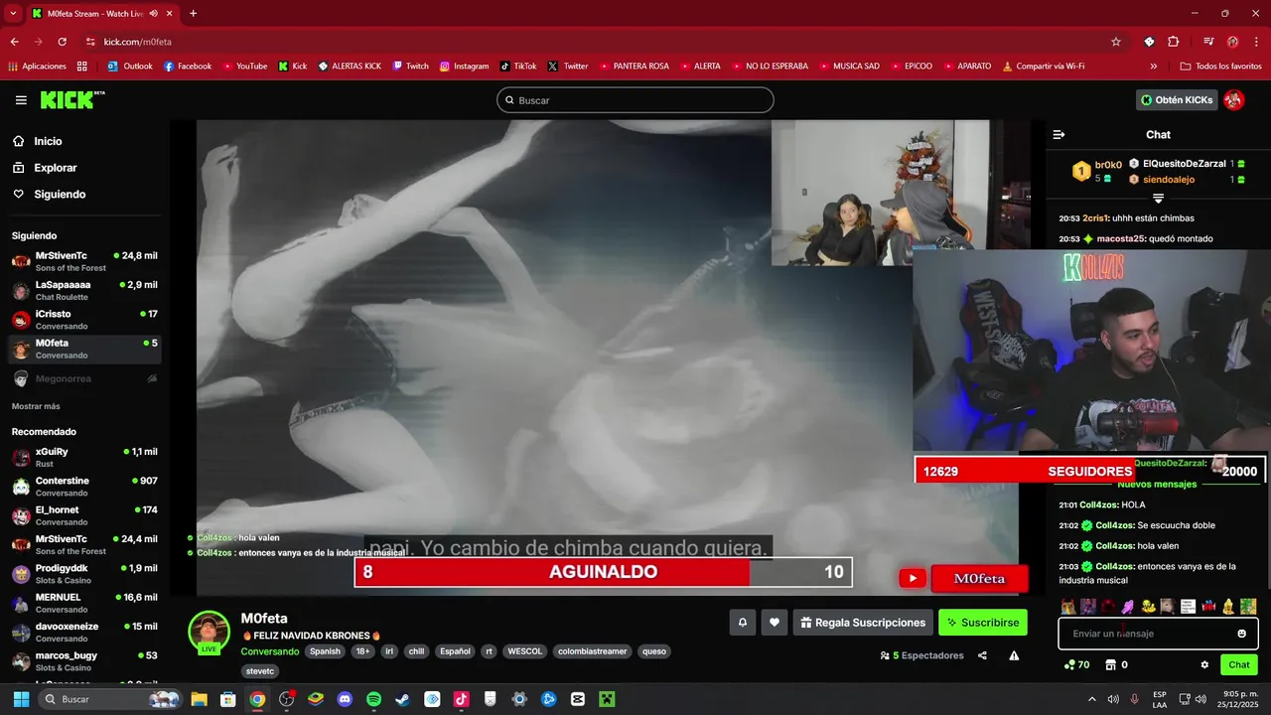Open recommended MERNUEL channel
Screen dimensions: 1271x715
pyautogui.click(x=84, y=603)
